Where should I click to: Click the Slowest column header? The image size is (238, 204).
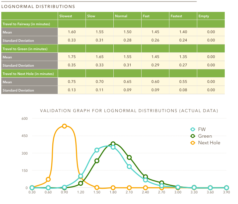pyautogui.click(x=66, y=16)
